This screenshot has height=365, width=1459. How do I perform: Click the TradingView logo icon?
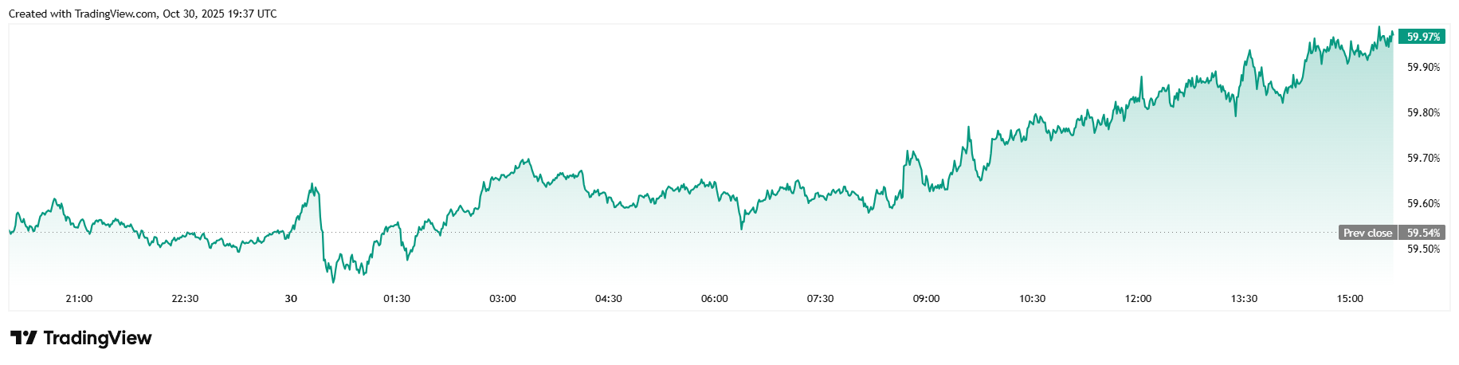(x=23, y=338)
